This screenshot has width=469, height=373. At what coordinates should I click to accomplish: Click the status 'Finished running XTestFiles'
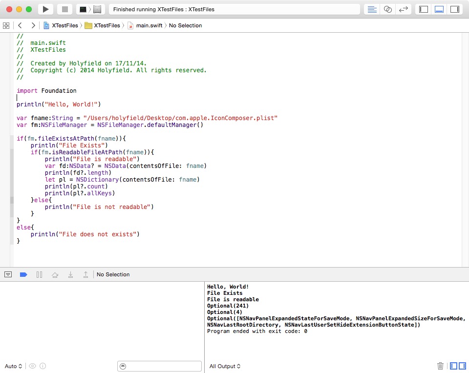(x=164, y=9)
